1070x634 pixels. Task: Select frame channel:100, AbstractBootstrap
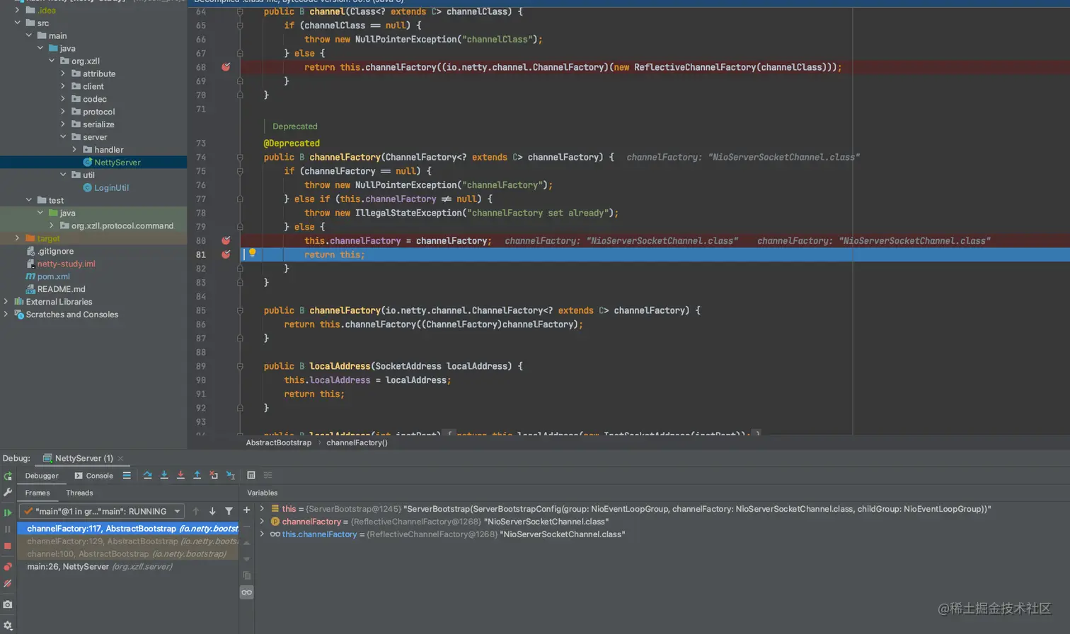click(126, 554)
